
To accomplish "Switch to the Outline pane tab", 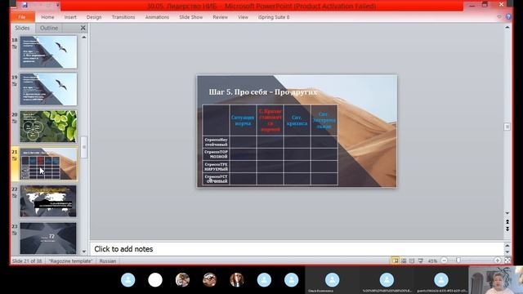I will click(49, 28).
